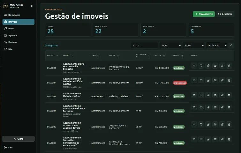Toggle eye visibility for MA0001
Screen dimensions: 241x153
[x=194, y=66]
